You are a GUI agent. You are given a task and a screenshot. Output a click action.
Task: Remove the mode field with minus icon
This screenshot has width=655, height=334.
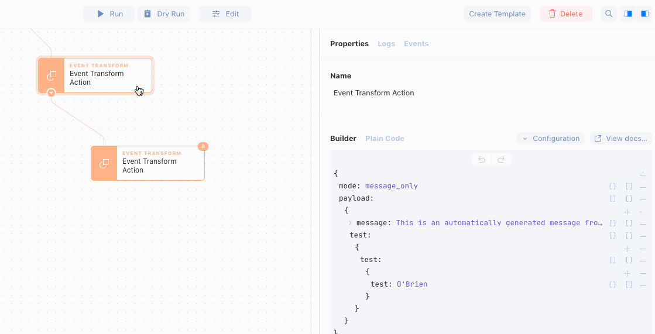[x=643, y=187]
